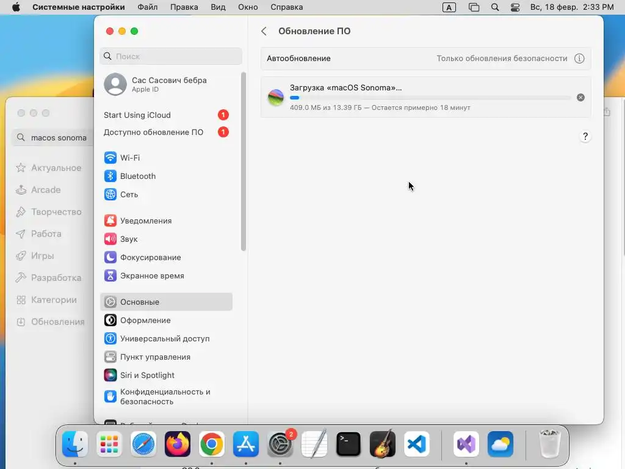Select Arcade in App Store sidebar
Viewport: 625px width, 469px height.
38,190
